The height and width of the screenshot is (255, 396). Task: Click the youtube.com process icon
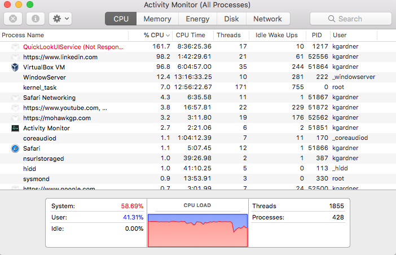(x=15, y=108)
